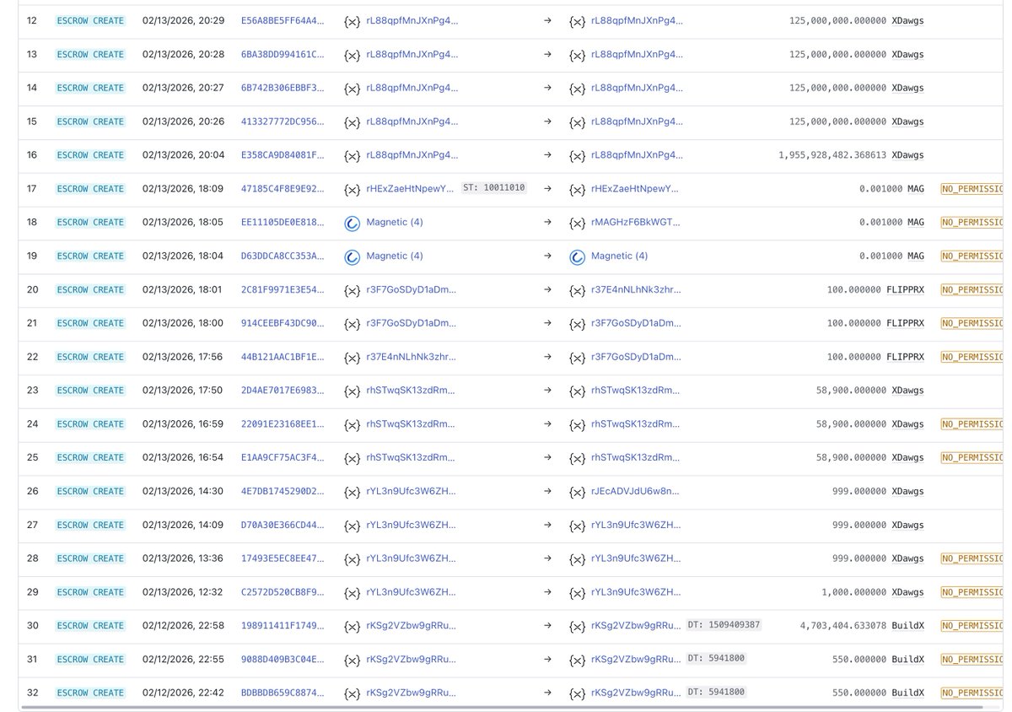
Task: Click Magnetic logo icon for row 19 destination
Action: coord(578,256)
